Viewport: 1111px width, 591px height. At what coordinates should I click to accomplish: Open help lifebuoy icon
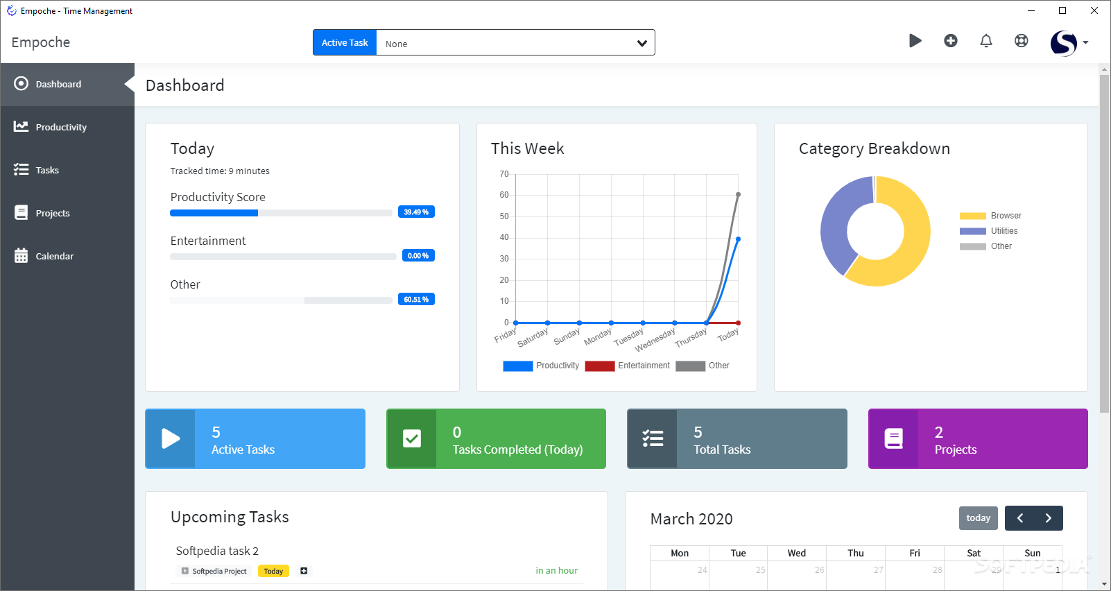point(1022,41)
